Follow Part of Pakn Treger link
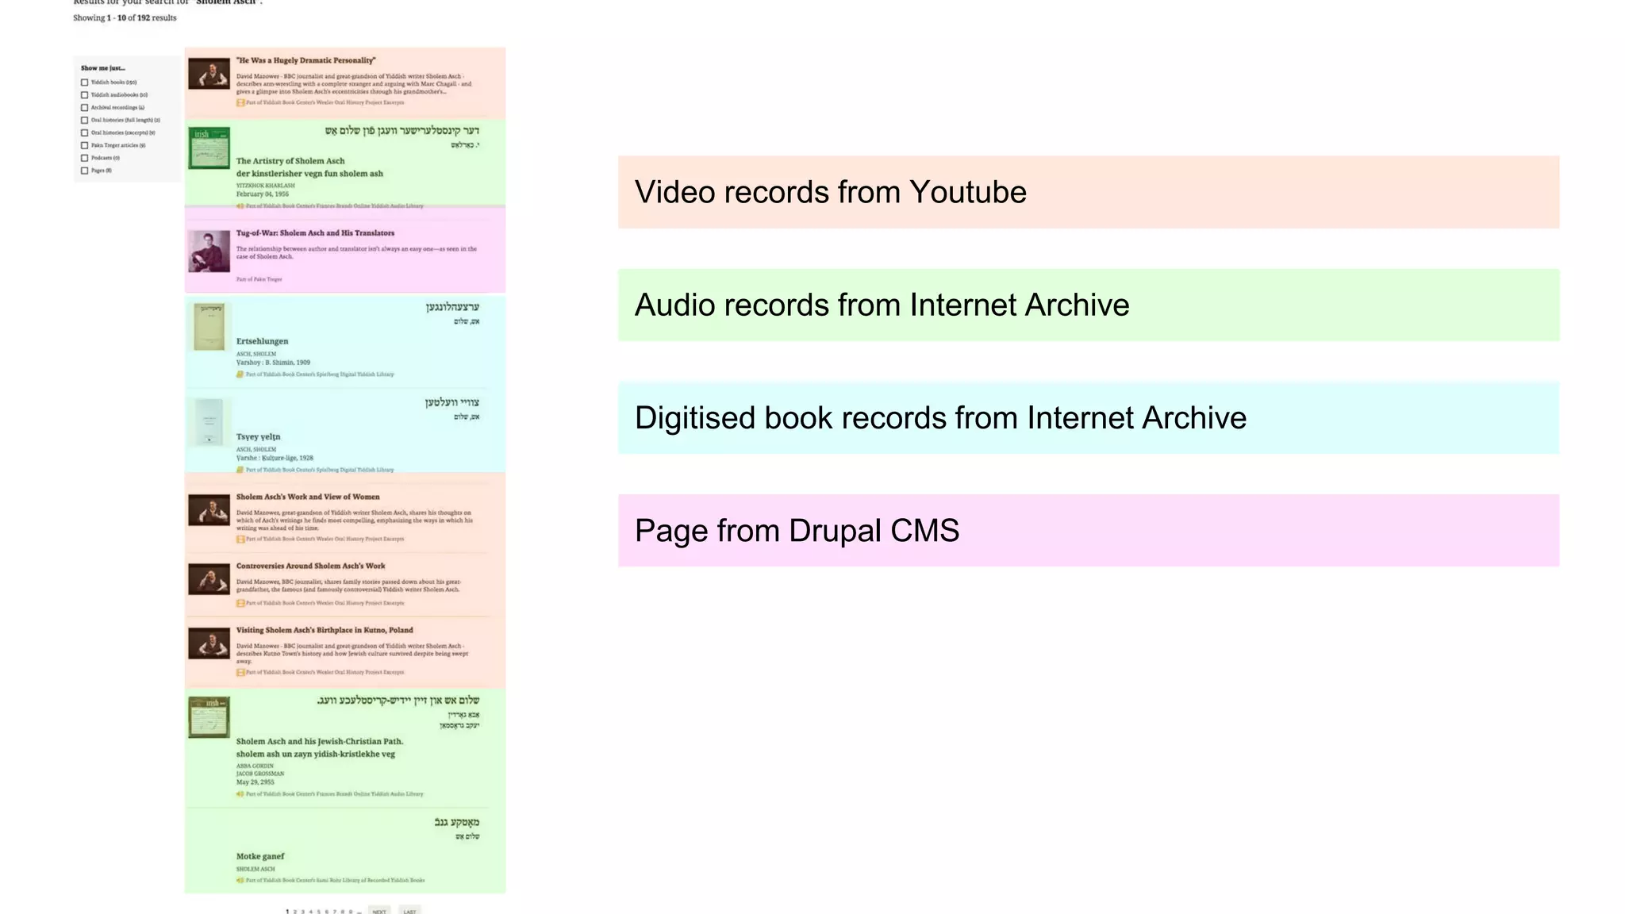The width and height of the screenshot is (1625, 914). pyautogui.click(x=259, y=279)
